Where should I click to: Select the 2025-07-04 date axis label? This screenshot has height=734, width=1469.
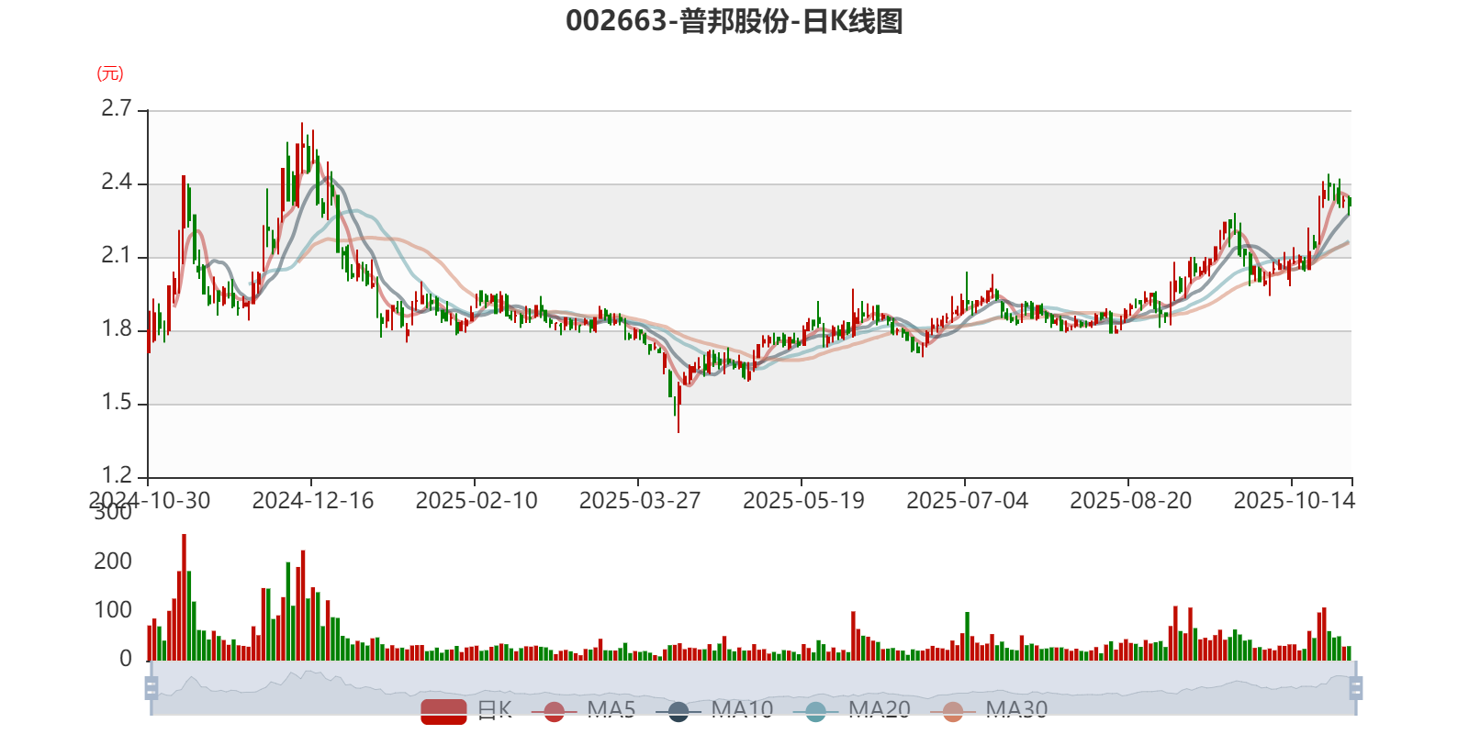coord(967,501)
